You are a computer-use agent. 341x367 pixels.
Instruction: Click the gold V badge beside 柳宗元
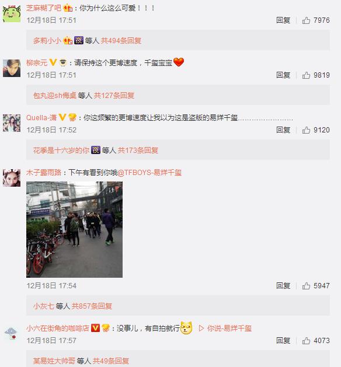pos(53,62)
